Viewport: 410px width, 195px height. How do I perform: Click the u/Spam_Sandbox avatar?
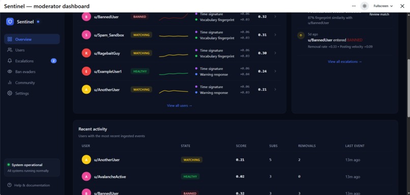[86, 35]
